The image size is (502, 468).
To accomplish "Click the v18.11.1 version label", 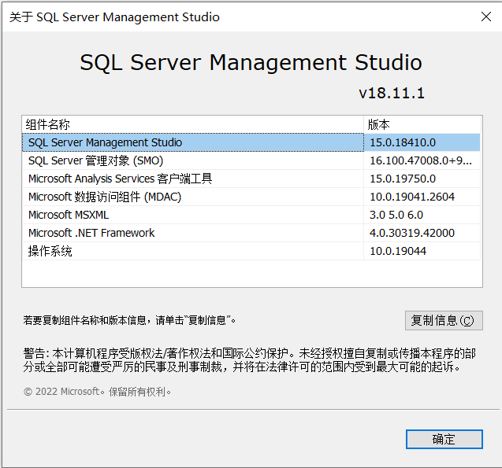I will pyautogui.click(x=392, y=93).
